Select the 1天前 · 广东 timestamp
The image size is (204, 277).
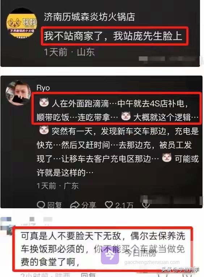coord(58,186)
